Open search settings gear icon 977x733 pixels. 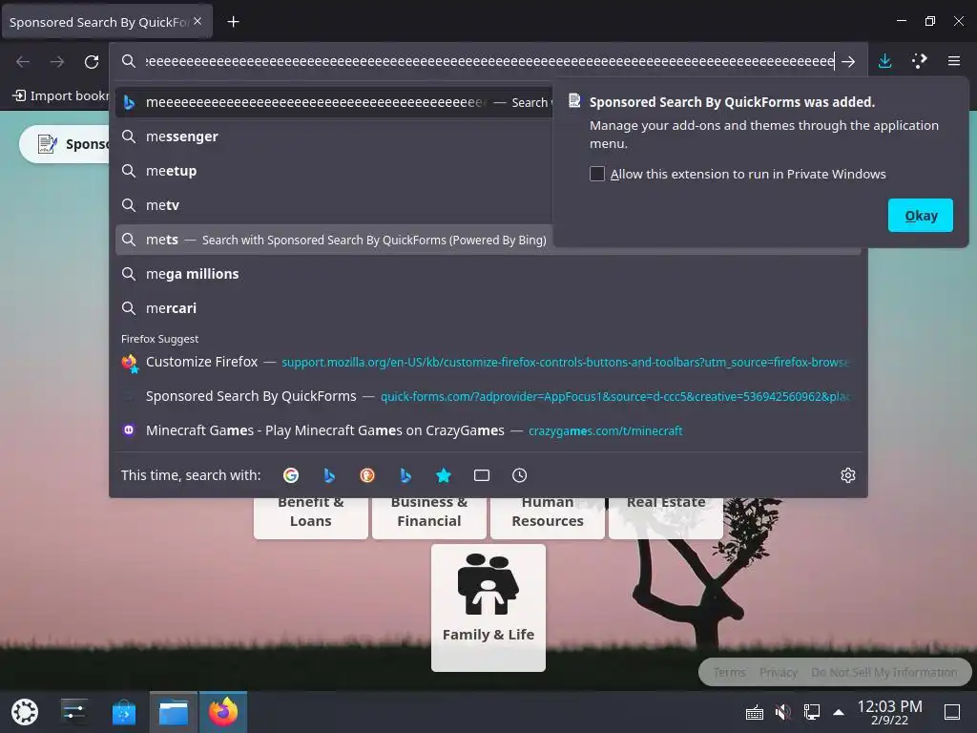coord(848,475)
